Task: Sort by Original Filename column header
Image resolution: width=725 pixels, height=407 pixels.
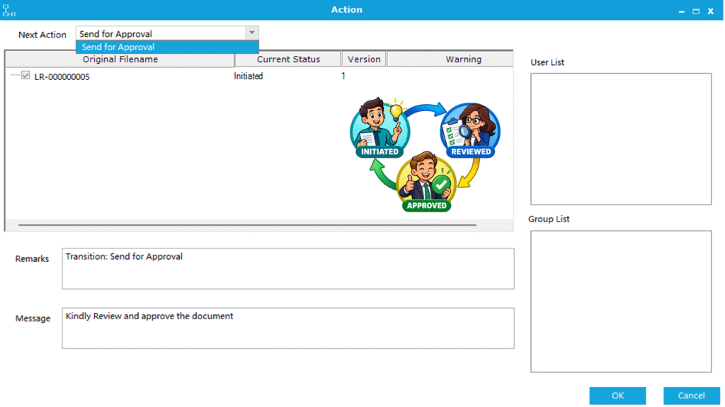Action: click(x=120, y=59)
